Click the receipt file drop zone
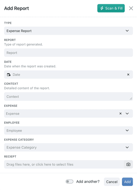 (64, 164)
